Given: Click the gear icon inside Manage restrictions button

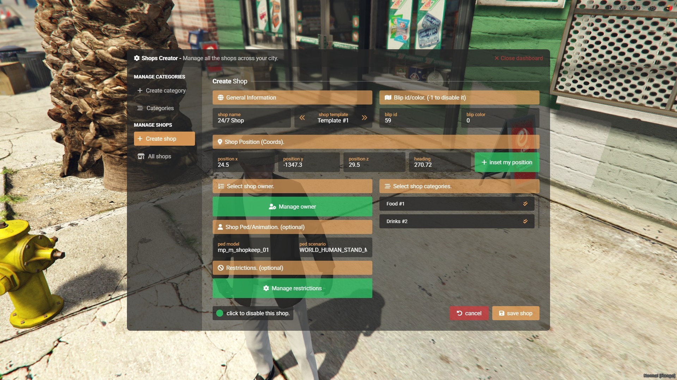Looking at the screenshot, I should tap(267, 288).
